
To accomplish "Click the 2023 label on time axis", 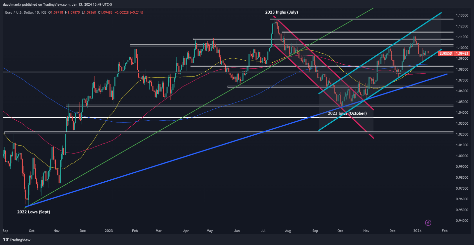I will coord(109,230).
